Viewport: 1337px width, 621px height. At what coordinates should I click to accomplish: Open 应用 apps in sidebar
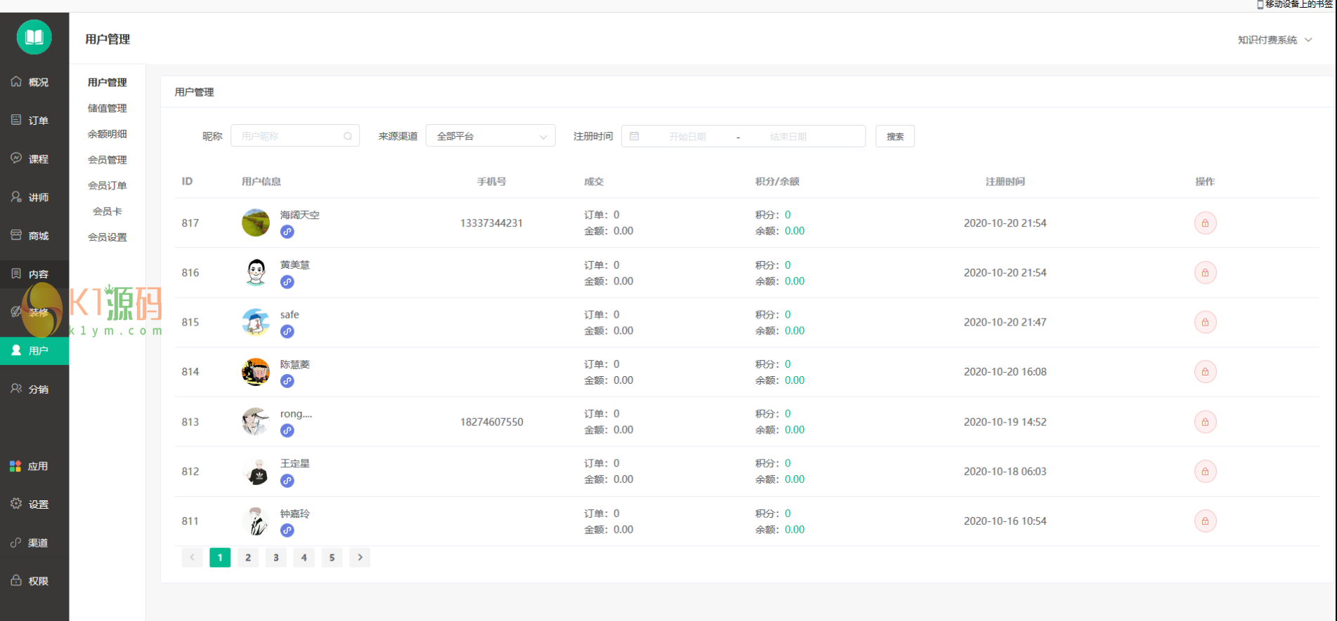coord(34,466)
